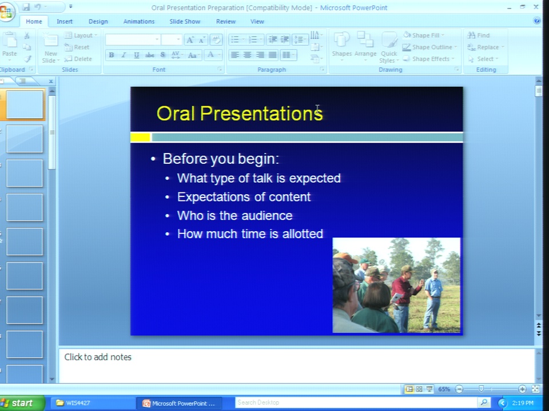Align text right
Image resolution: width=549 pixels, height=411 pixels.
tap(260, 55)
